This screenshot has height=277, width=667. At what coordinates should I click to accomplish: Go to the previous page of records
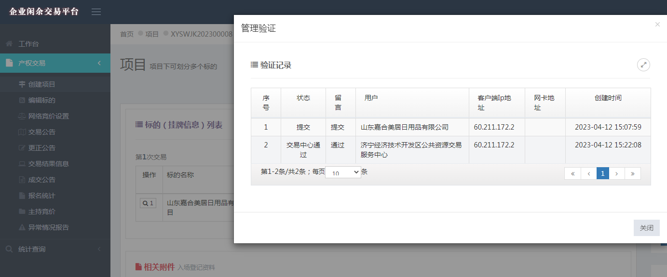click(x=588, y=173)
